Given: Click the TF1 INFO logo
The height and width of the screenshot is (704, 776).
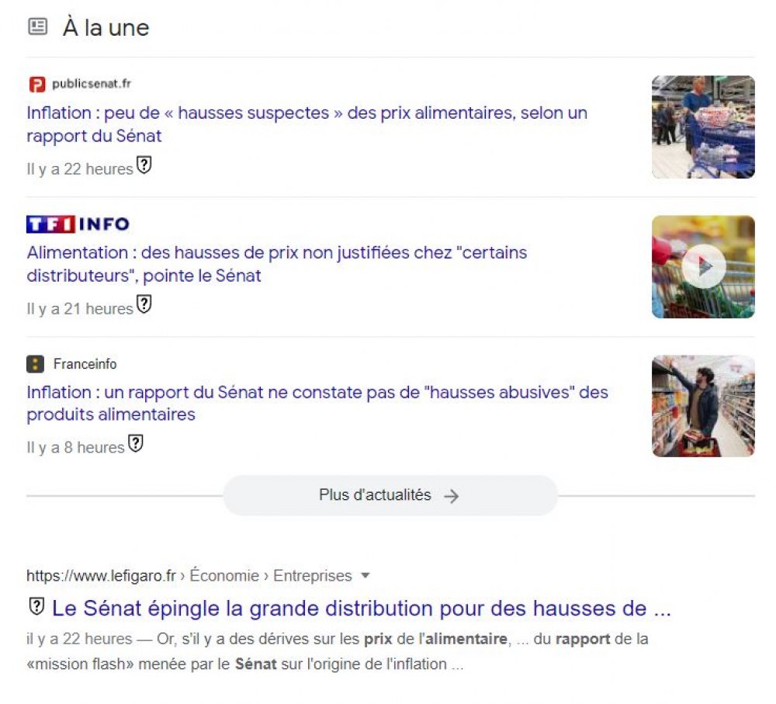Looking at the screenshot, I should pyautogui.click(x=78, y=224).
